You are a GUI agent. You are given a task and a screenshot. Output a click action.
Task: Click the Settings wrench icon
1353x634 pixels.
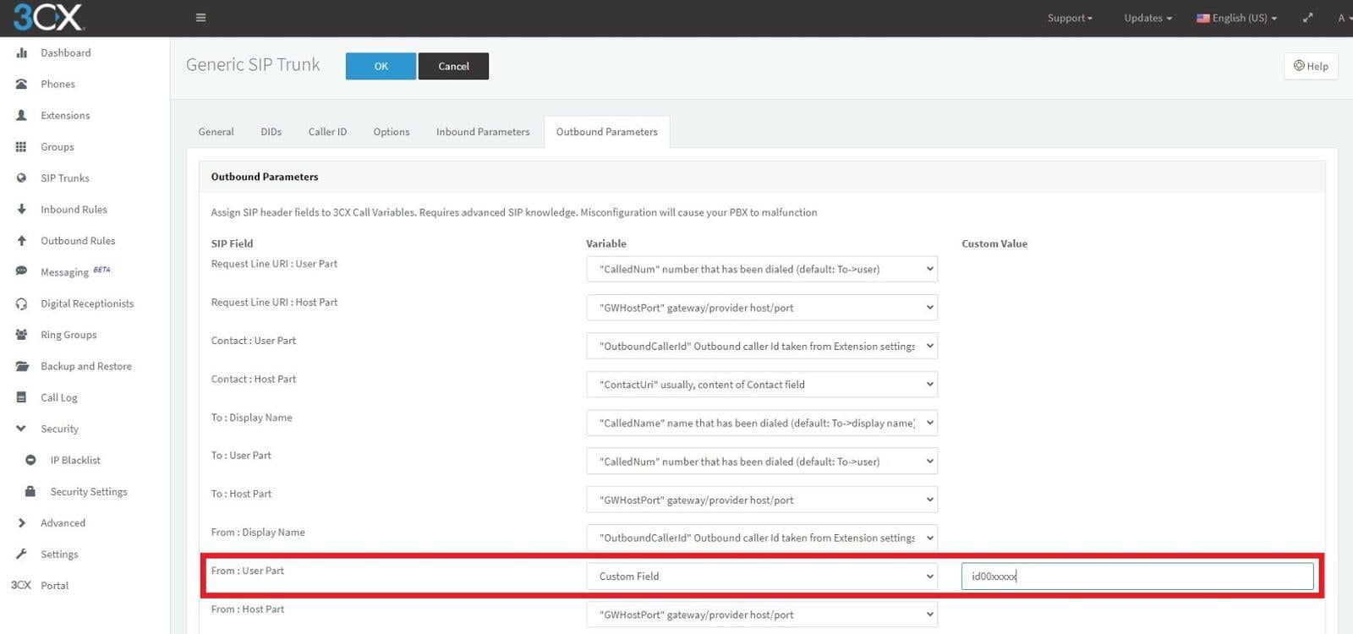(x=21, y=554)
